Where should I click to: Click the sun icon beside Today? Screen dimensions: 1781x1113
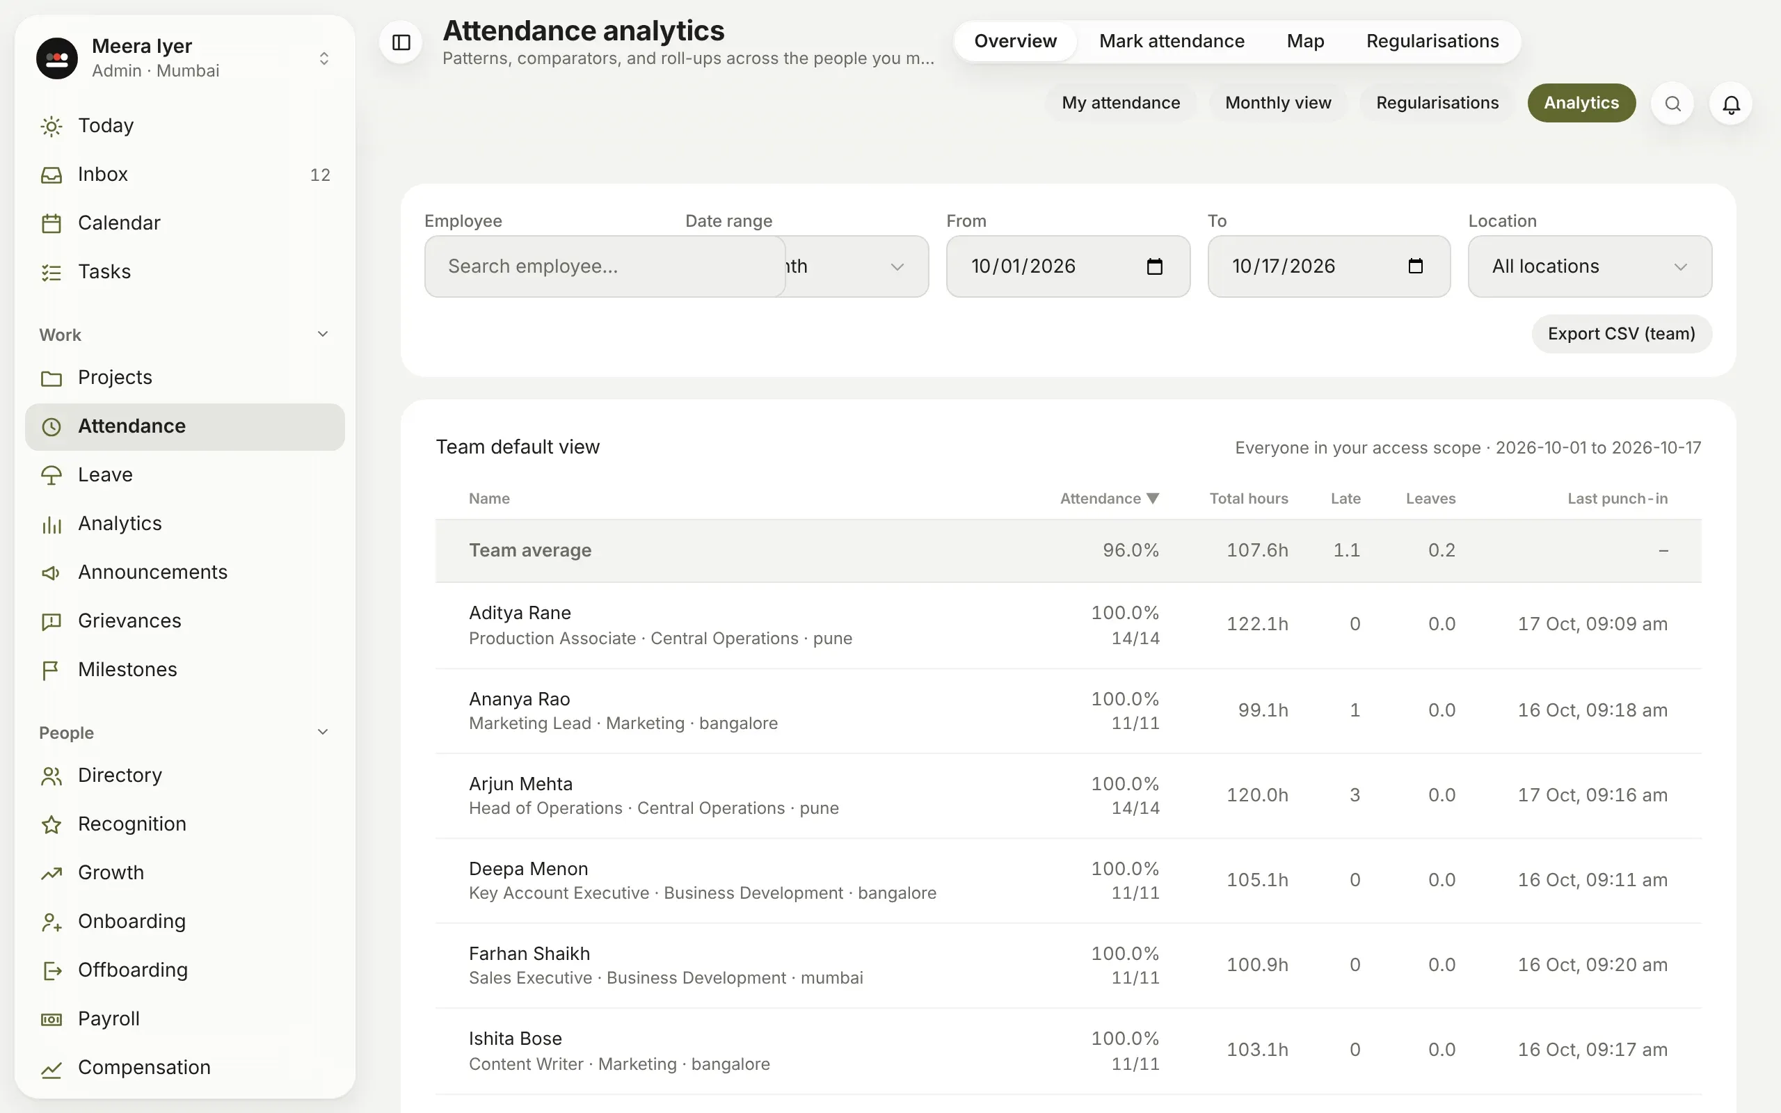[51, 126]
